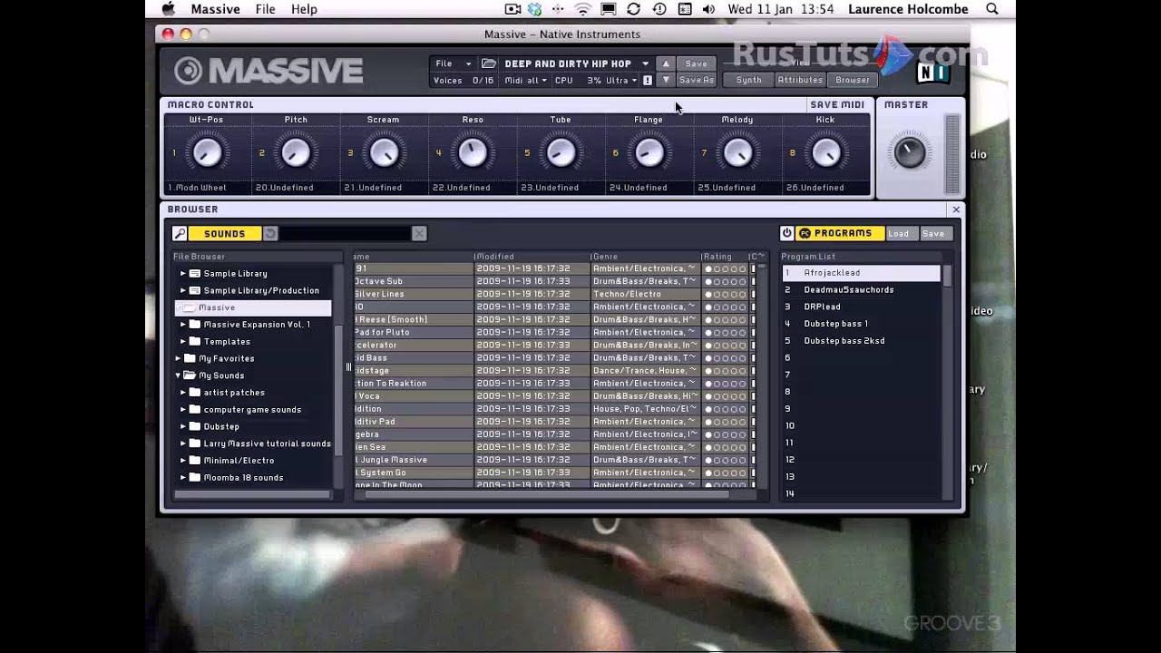Click the Time Machine icon in menu bar

pyautogui.click(x=659, y=9)
